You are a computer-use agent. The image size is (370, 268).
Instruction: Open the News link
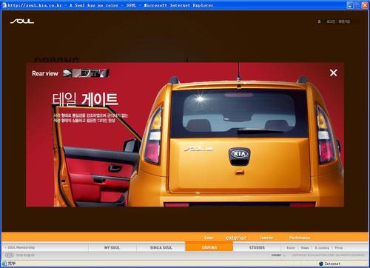(x=305, y=247)
